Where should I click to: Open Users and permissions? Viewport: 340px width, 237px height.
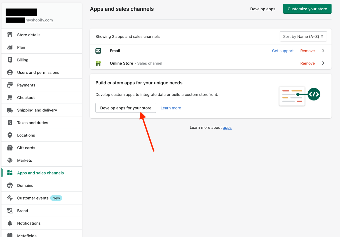point(42,73)
